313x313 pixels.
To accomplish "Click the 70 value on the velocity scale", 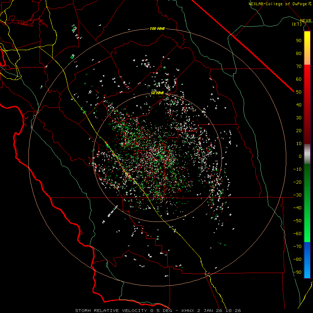I will coord(299,66).
